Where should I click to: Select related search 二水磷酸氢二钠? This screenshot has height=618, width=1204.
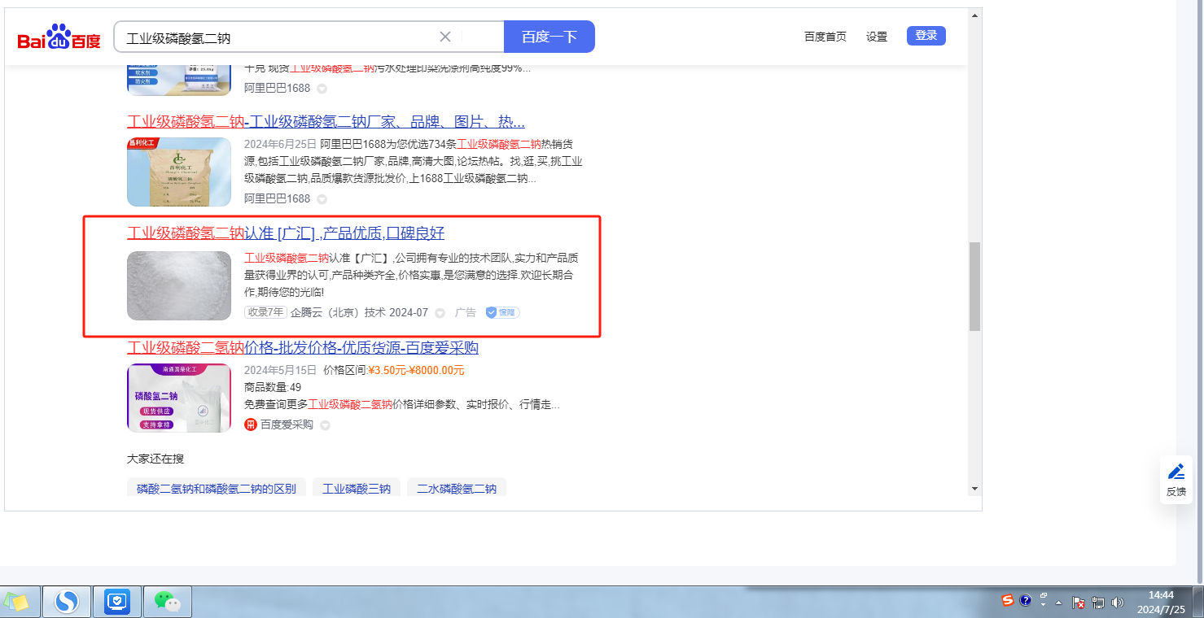pyautogui.click(x=457, y=489)
